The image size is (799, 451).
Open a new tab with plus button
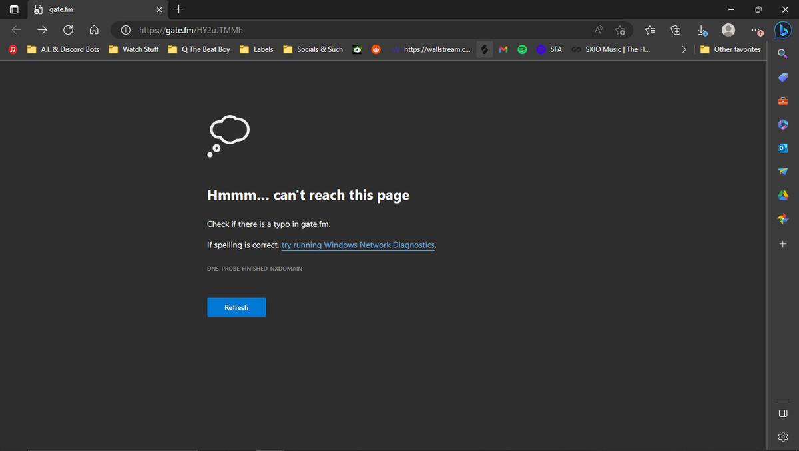[x=179, y=9]
